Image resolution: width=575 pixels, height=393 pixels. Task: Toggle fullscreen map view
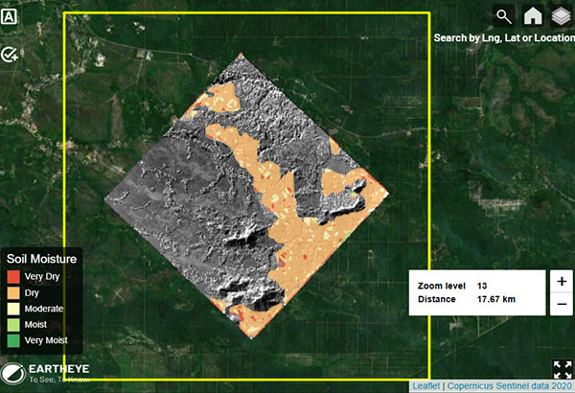pyautogui.click(x=561, y=370)
